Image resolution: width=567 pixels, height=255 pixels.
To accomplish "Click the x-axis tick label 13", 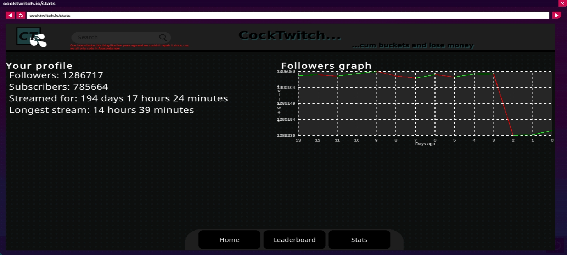I will 298,140.
